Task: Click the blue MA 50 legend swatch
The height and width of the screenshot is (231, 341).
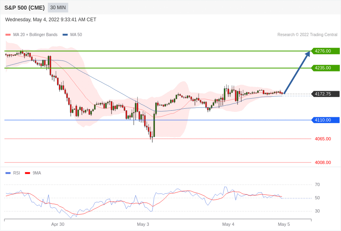Action: coord(65,35)
